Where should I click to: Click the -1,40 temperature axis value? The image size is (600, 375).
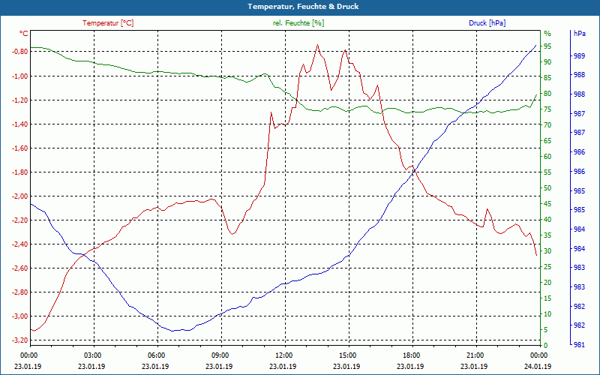coord(19,124)
